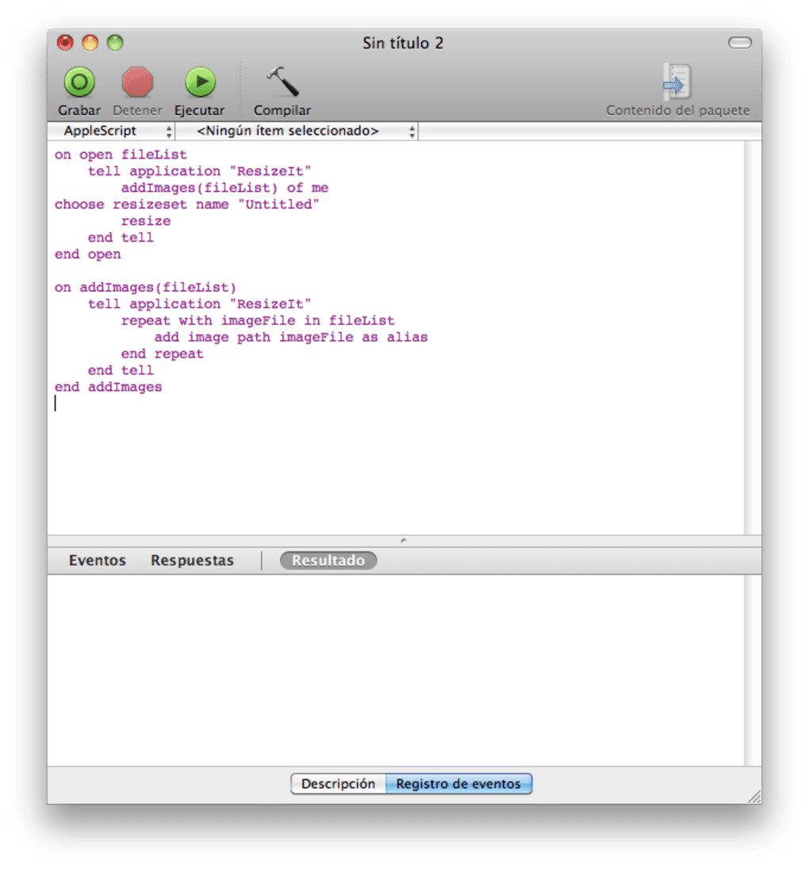The height and width of the screenshot is (869, 809).
Task: Click the line 'end open'
Action: (87, 255)
